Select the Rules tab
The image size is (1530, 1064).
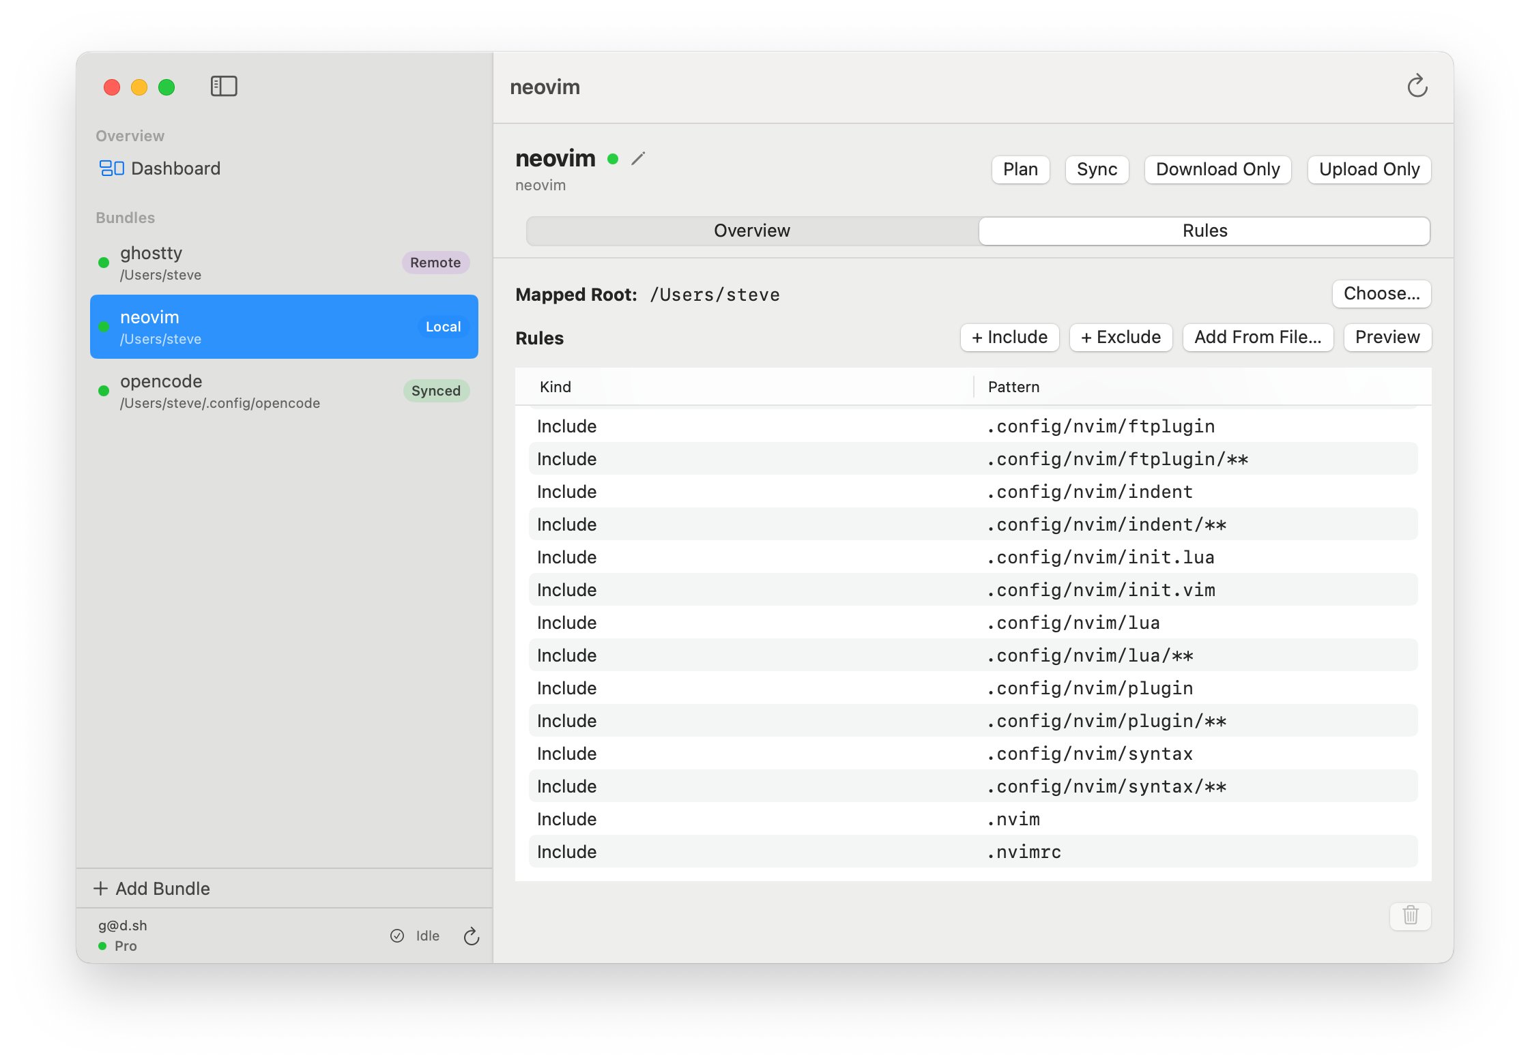[x=1204, y=231]
